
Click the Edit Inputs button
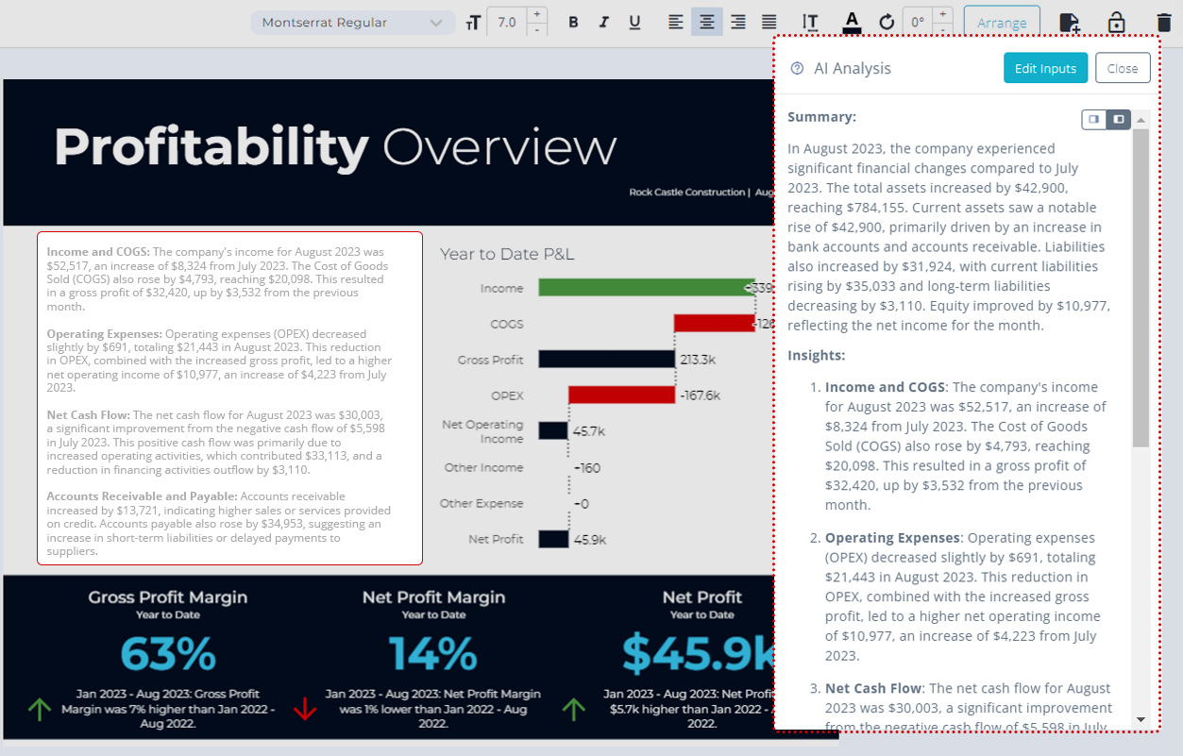tap(1045, 68)
